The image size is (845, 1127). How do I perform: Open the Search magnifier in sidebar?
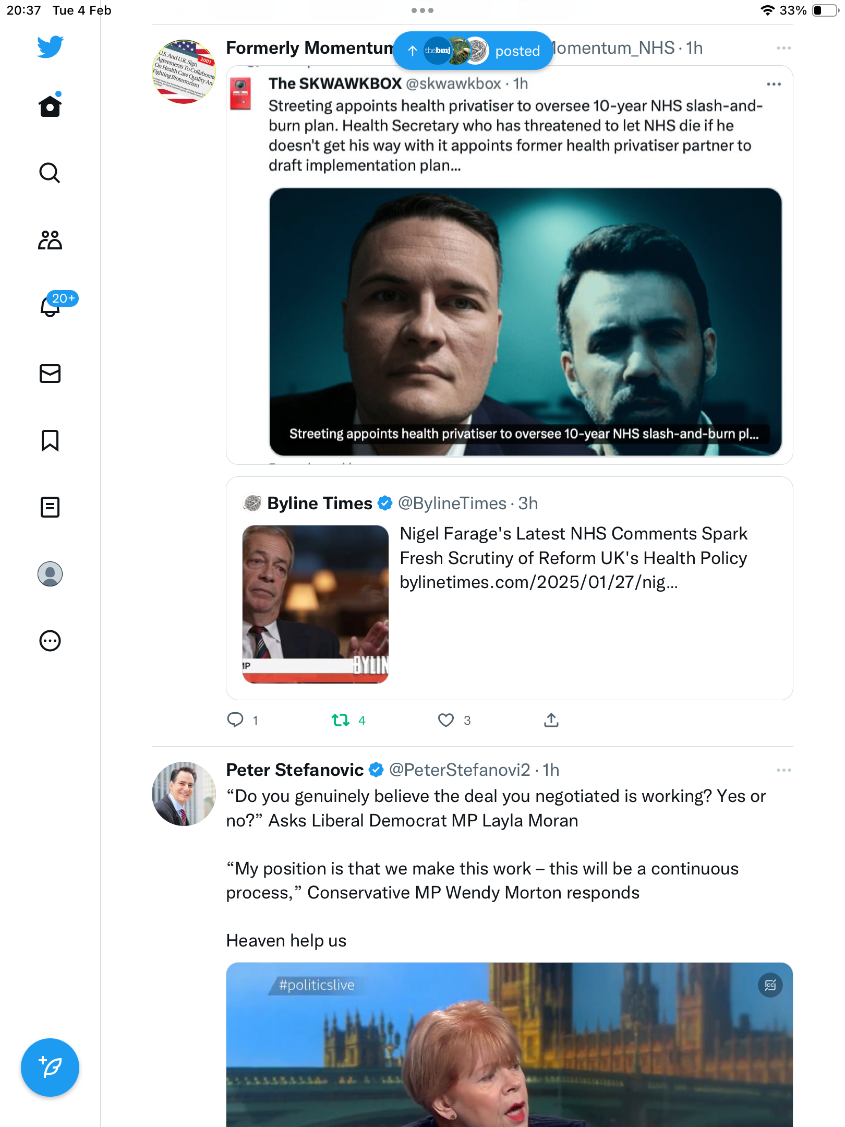(x=50, y=173)
